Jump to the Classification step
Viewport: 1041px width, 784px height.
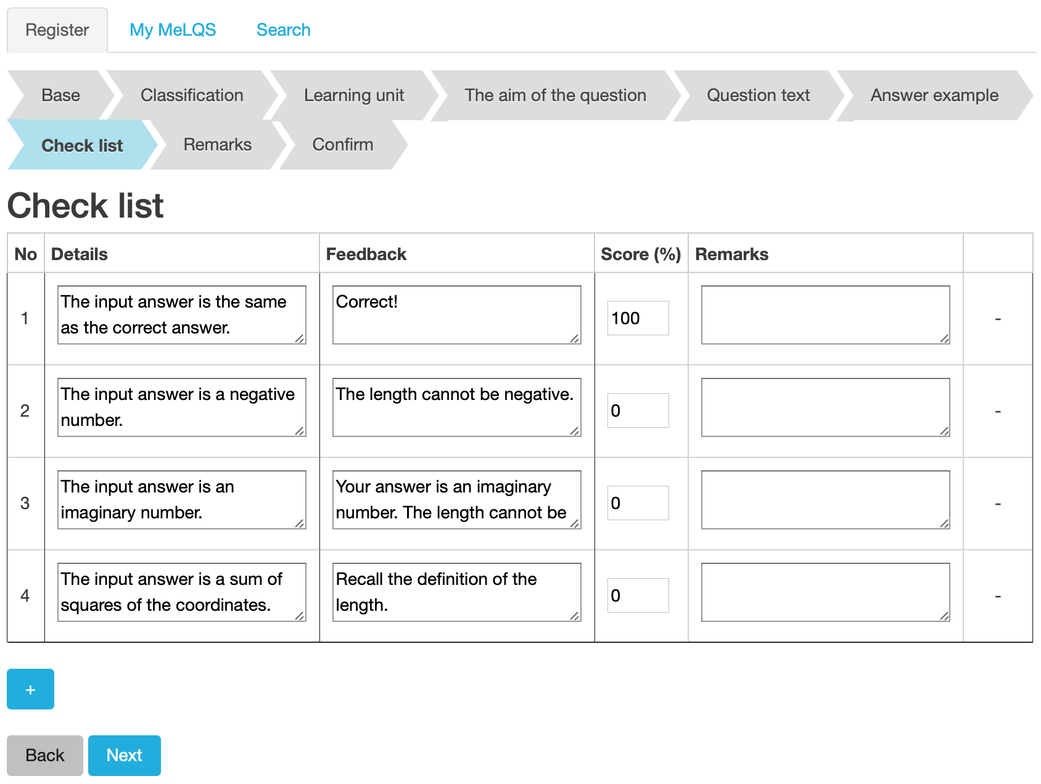pos(192,95)
